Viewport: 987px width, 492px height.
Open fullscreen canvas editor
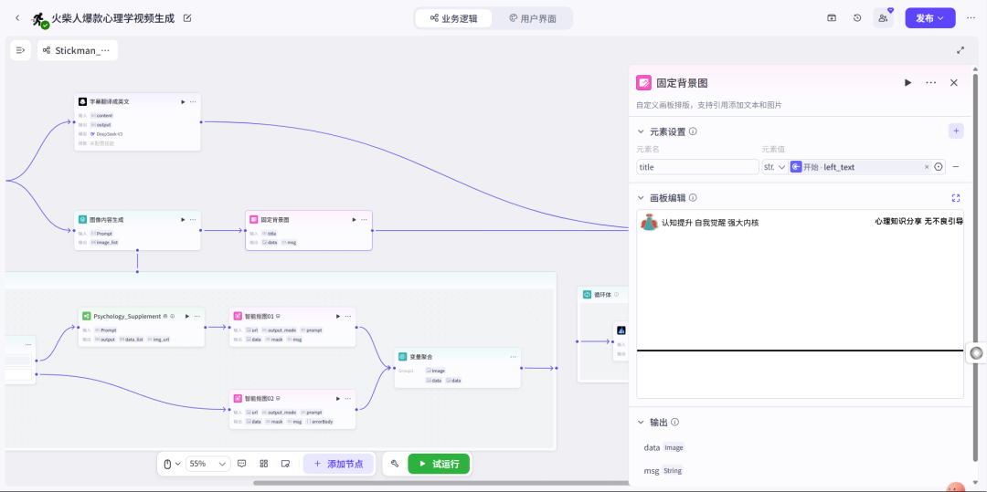pyautogui.click(x=956, y=198)
